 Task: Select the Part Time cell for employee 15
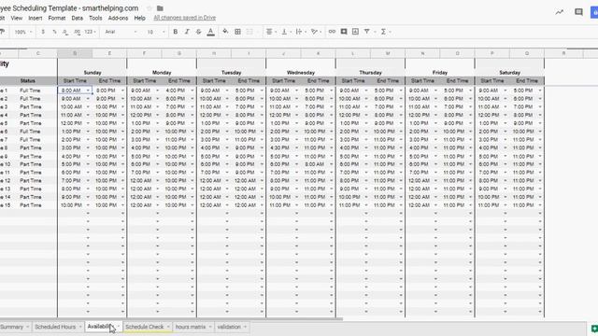[x=31, y=205]
